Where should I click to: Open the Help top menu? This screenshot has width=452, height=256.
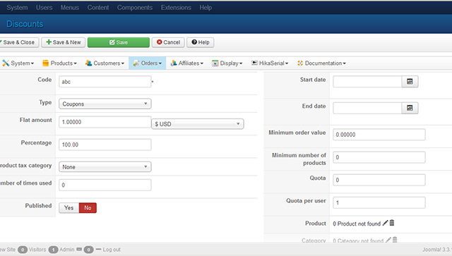[206, 8]
